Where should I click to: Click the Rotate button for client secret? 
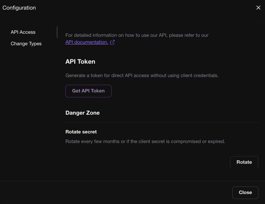pos(244,162)
